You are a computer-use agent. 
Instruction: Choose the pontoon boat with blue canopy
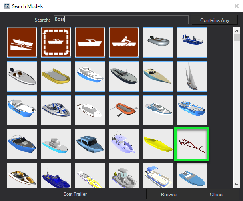click(x=158, y=175)
